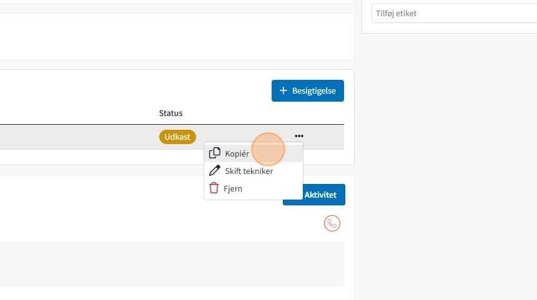Viewport: 537px width, 300px height.
Task: Click the copy icon beside Kopiér
Action: pos(215,153)
